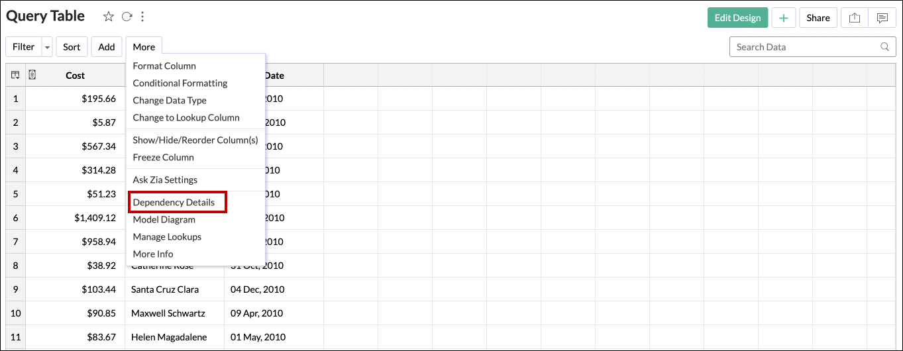Click the search magnifier icon
The height and width of the screenshot is (351, 903).
(884, 47)
